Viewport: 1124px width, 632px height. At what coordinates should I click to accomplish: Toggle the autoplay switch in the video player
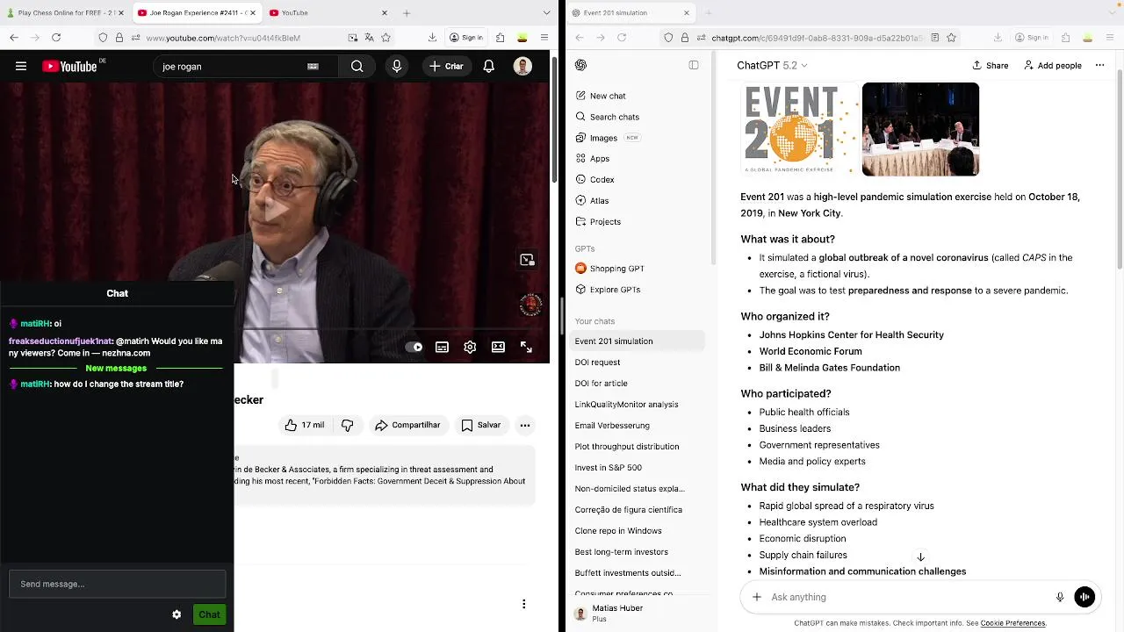click(414, 347)
